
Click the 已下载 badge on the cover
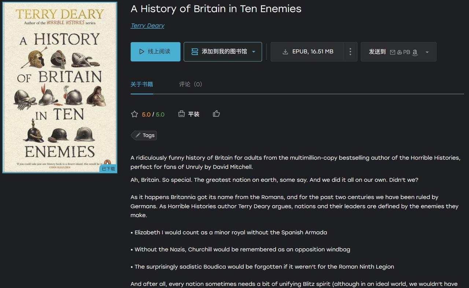tap(108, 169)
